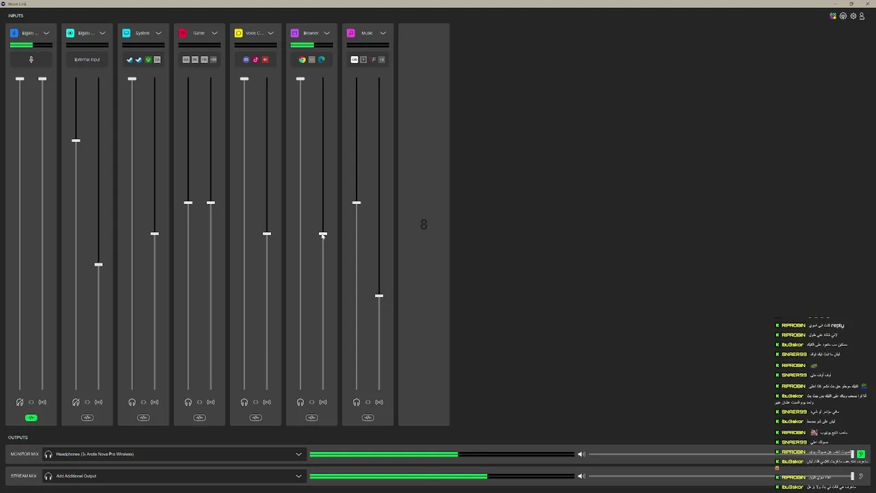876x493 pixels.
Task: Open Stream Mix 'Add Additional Output' dropdown
Action: click(x=173, y=476)
